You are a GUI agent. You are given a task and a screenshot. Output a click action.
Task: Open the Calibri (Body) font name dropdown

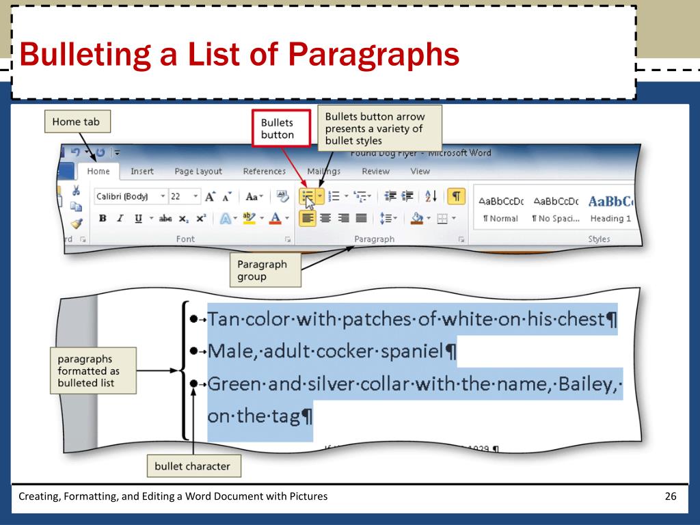[163, 196]
